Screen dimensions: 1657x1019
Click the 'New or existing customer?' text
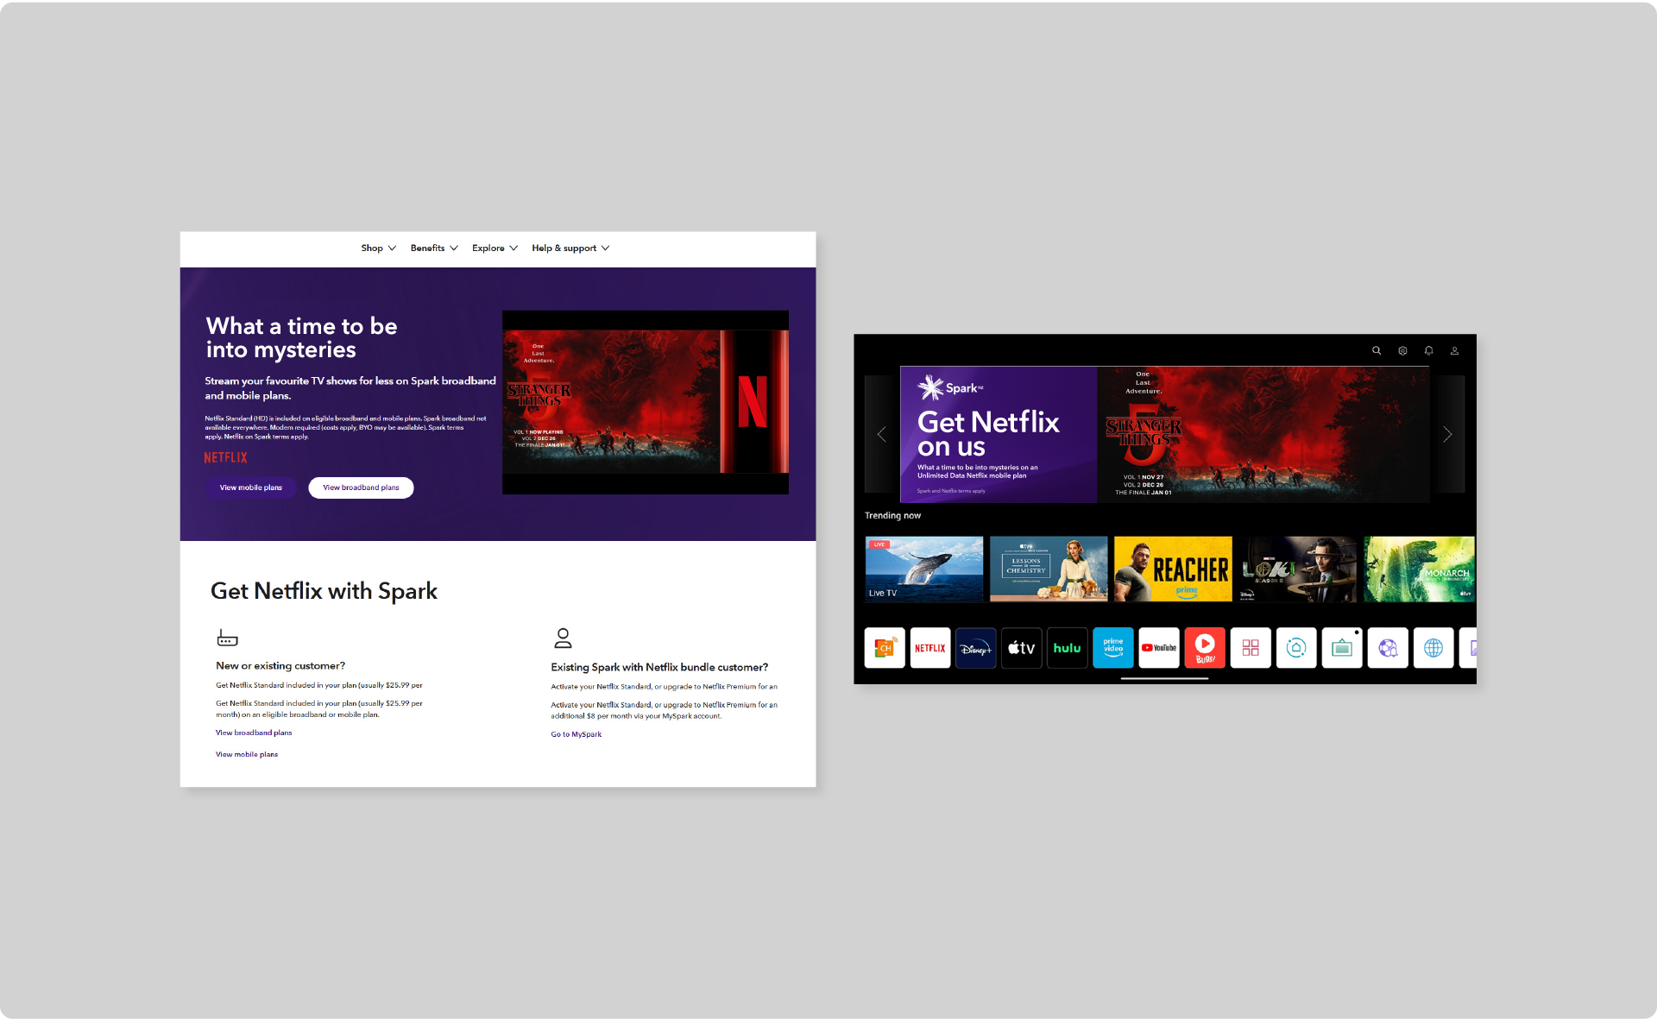[280, 666]
